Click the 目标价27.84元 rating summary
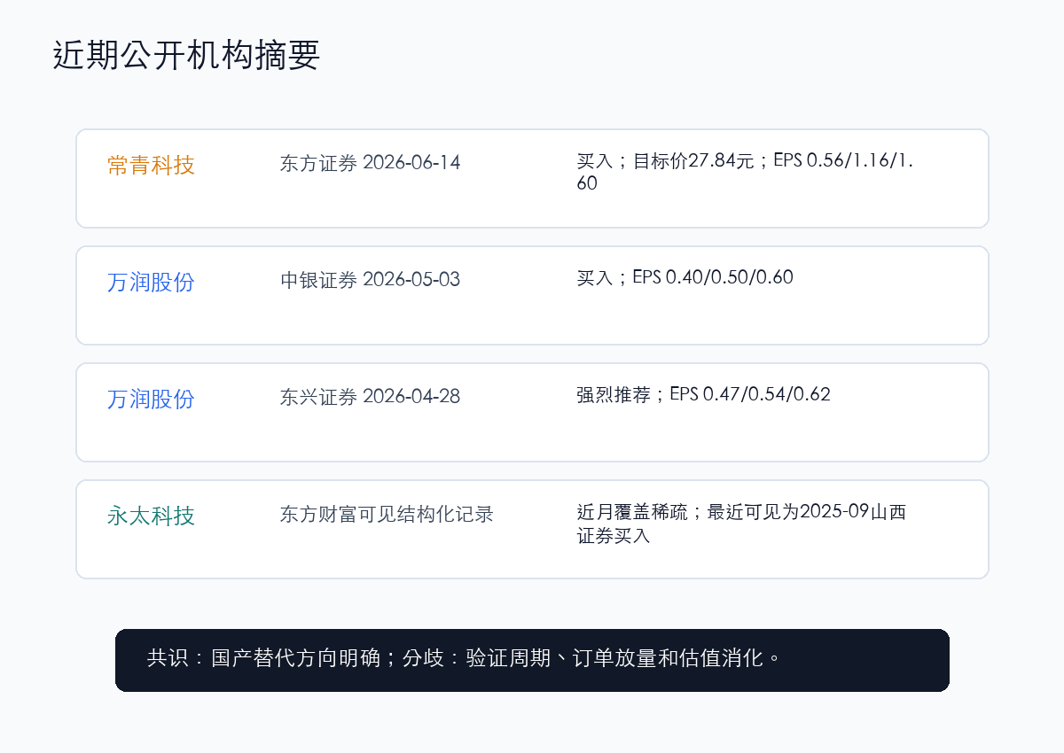 coord(747,172)
